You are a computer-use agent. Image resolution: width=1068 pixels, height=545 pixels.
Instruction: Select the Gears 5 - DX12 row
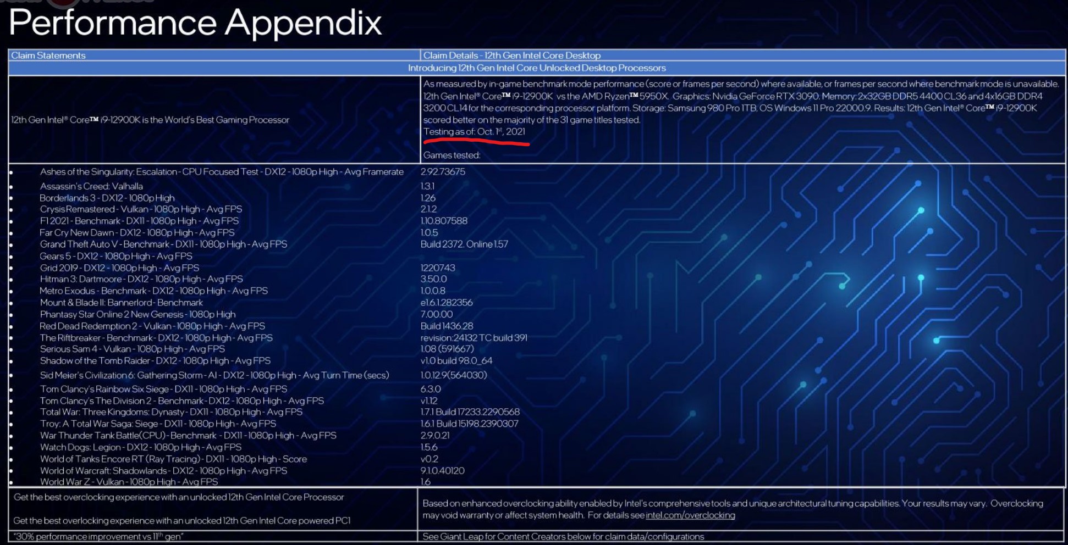pos(116,257)
